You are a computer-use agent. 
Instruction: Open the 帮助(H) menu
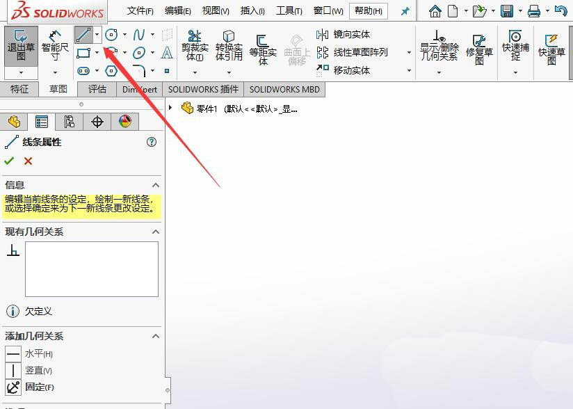[369, 11]
